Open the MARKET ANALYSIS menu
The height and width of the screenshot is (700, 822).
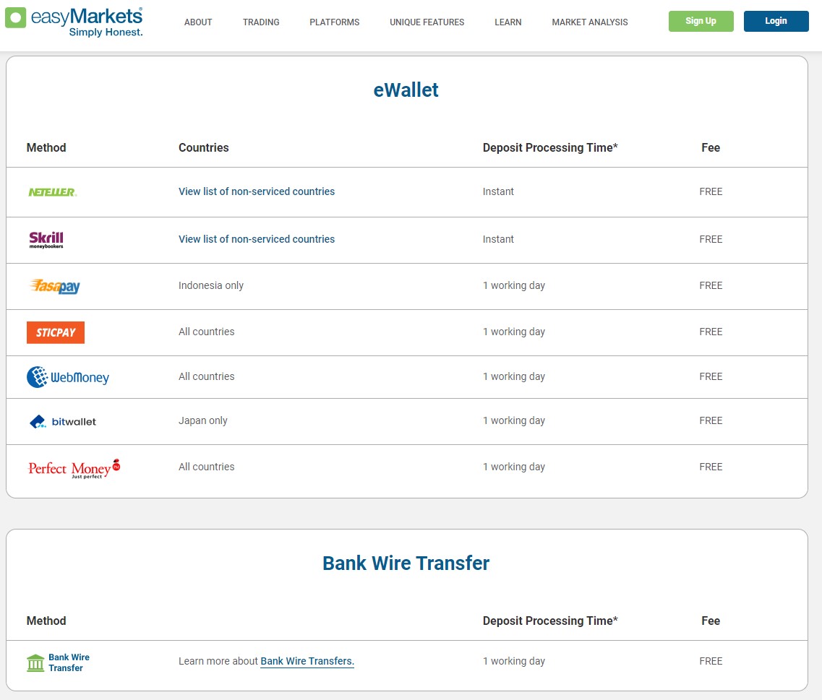[x=590, y=22]
